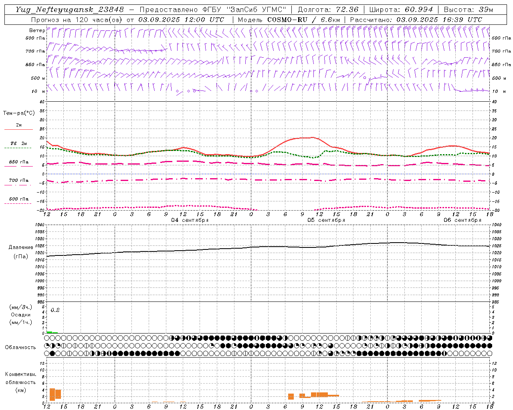Click the station title Yug_Nefteyugansk_23848

pyautogui.click(x=70, y=10)
